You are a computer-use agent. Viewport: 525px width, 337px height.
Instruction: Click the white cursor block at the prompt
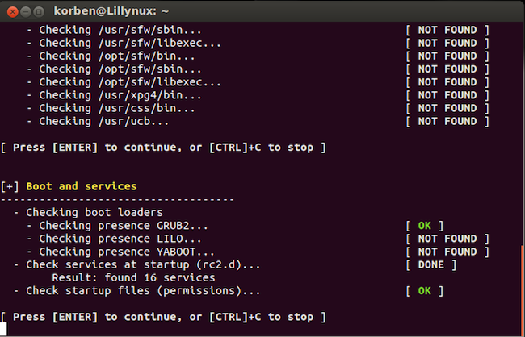(x=3, y=329)
